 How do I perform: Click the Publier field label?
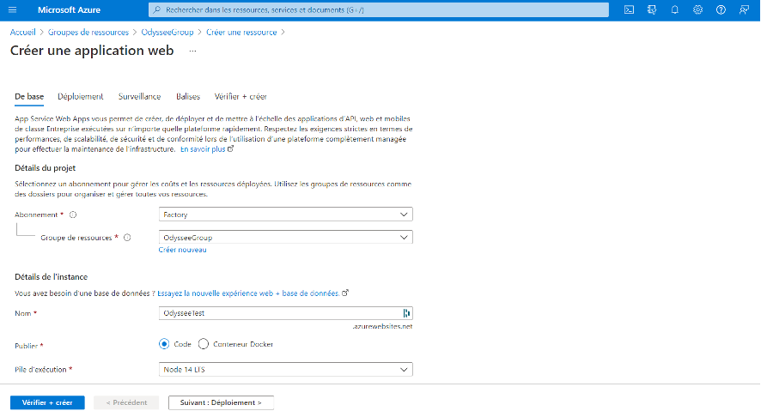click(27, 346)
